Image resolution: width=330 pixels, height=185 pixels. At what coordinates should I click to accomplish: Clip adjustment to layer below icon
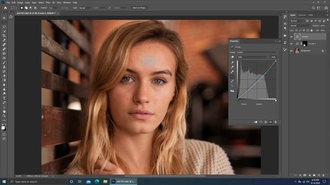tap(256, 122)
